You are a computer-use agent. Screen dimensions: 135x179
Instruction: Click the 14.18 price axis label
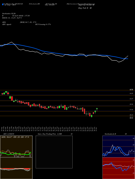point(131,93)
